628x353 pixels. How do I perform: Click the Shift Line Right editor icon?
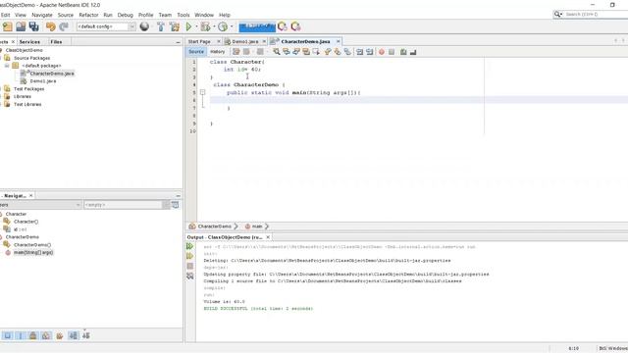369,52
